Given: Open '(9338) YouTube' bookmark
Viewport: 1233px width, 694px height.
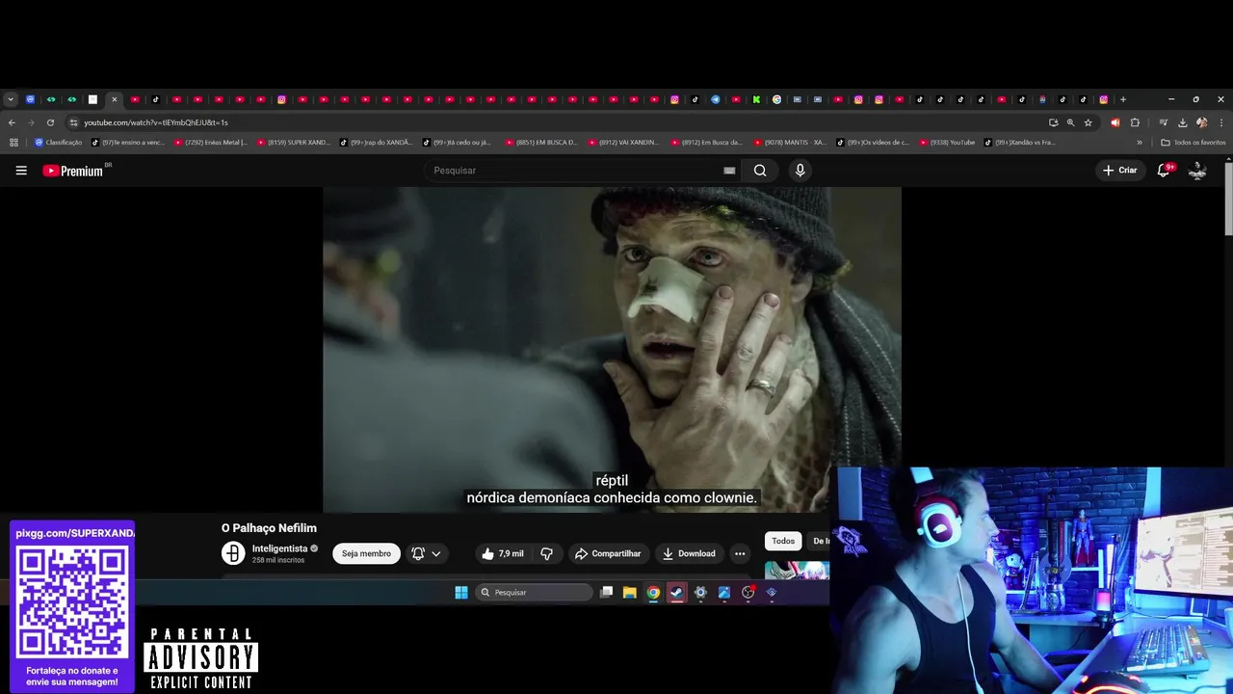Looking at the screenshot, I should (947, 143).
